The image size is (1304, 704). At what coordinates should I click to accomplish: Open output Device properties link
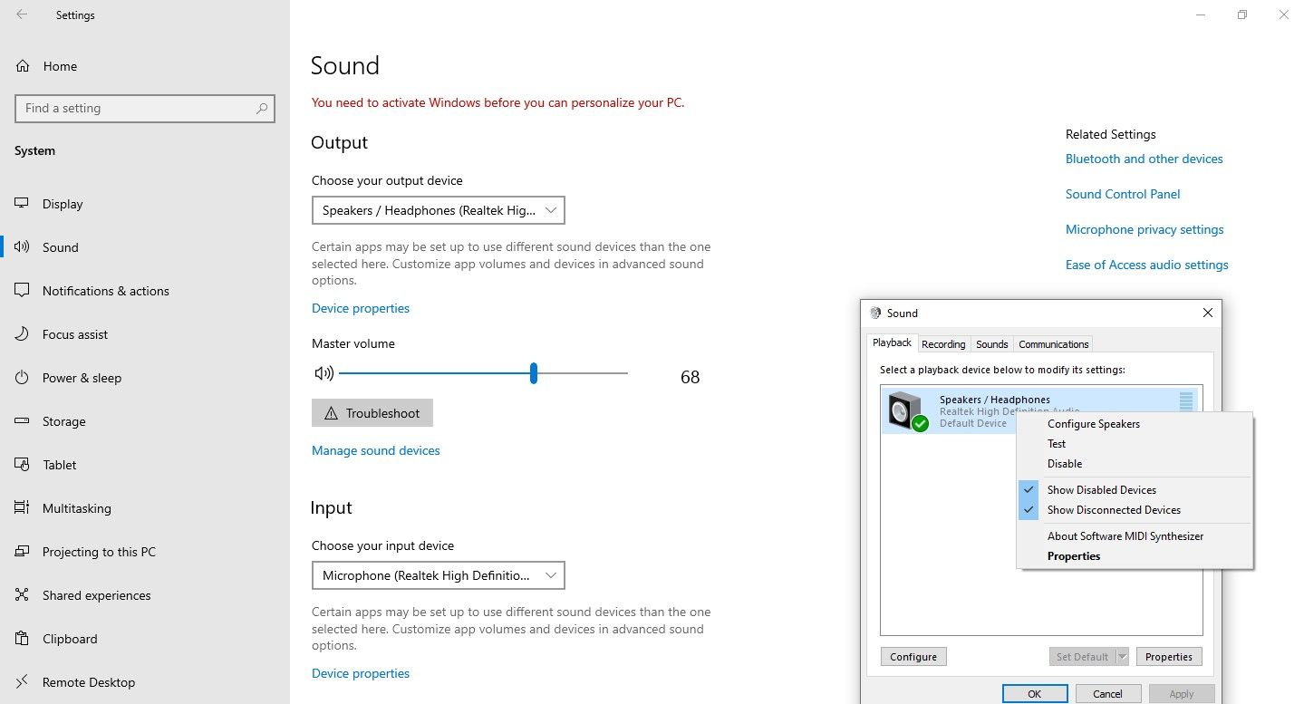pyautogui.click(x=361, y=308)
